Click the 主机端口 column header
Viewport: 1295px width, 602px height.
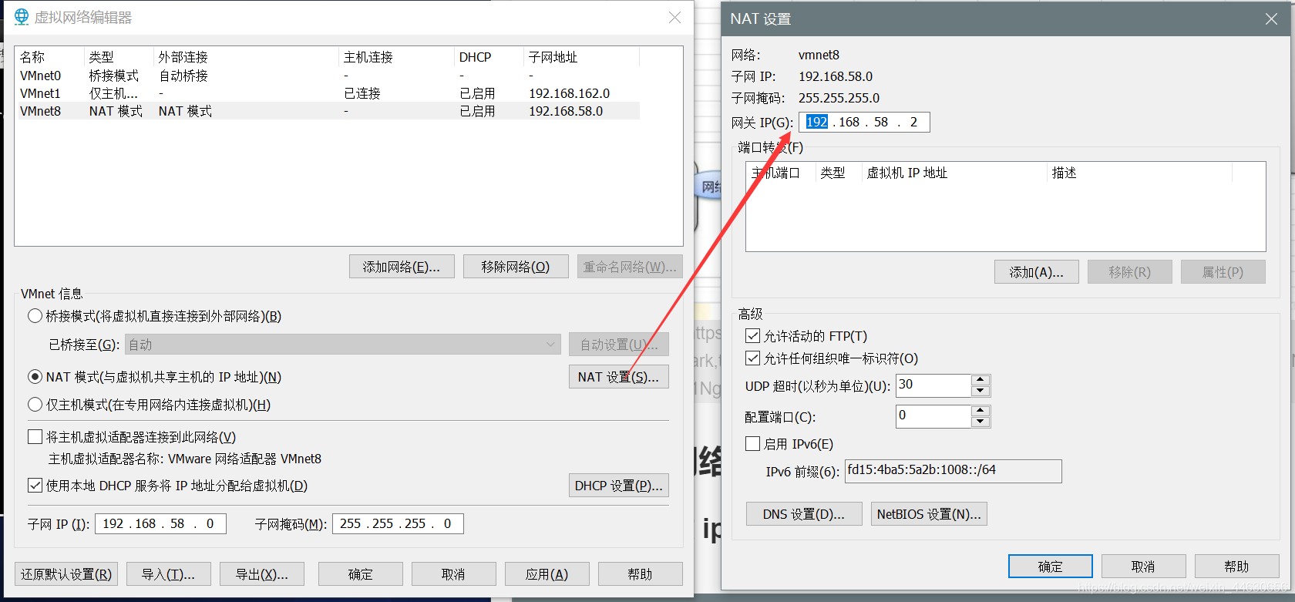[x=781, y=173]
